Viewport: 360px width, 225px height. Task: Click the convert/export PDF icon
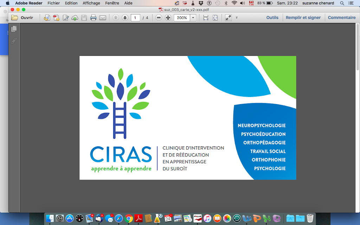tap(47, 18)
